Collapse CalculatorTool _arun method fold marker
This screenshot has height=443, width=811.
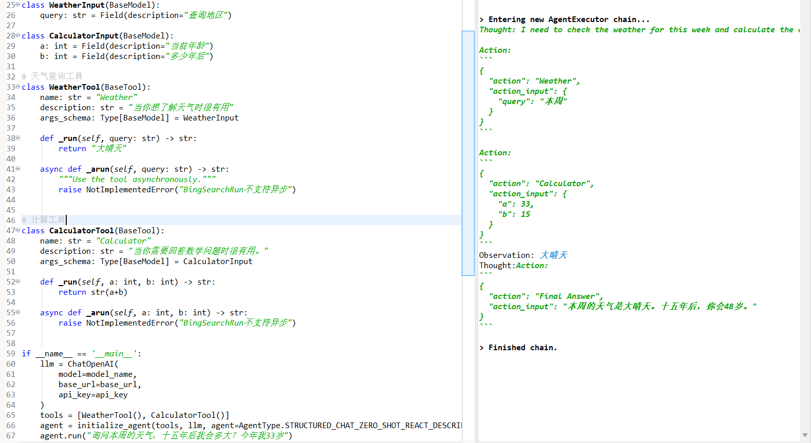point(18,312)
